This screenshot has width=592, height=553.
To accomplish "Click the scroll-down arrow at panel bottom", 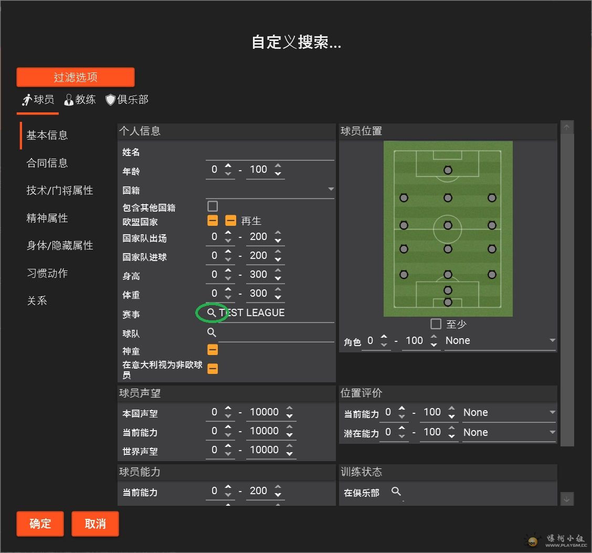I will (567, 499).
